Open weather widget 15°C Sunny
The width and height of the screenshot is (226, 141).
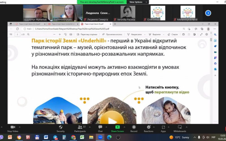coord(179,137)
